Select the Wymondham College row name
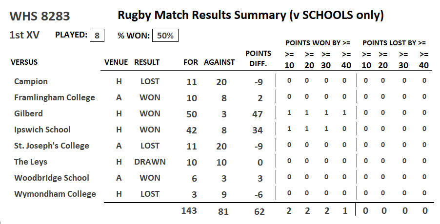440x224 pixels. point(55,194)
